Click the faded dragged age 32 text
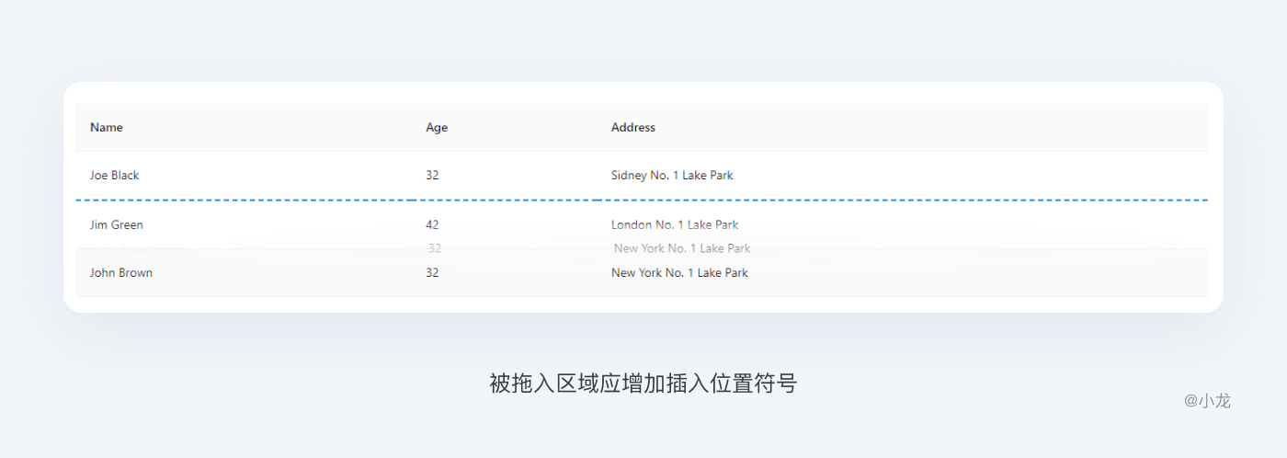This screenshot has width=1287, height=458. [435, 248]
